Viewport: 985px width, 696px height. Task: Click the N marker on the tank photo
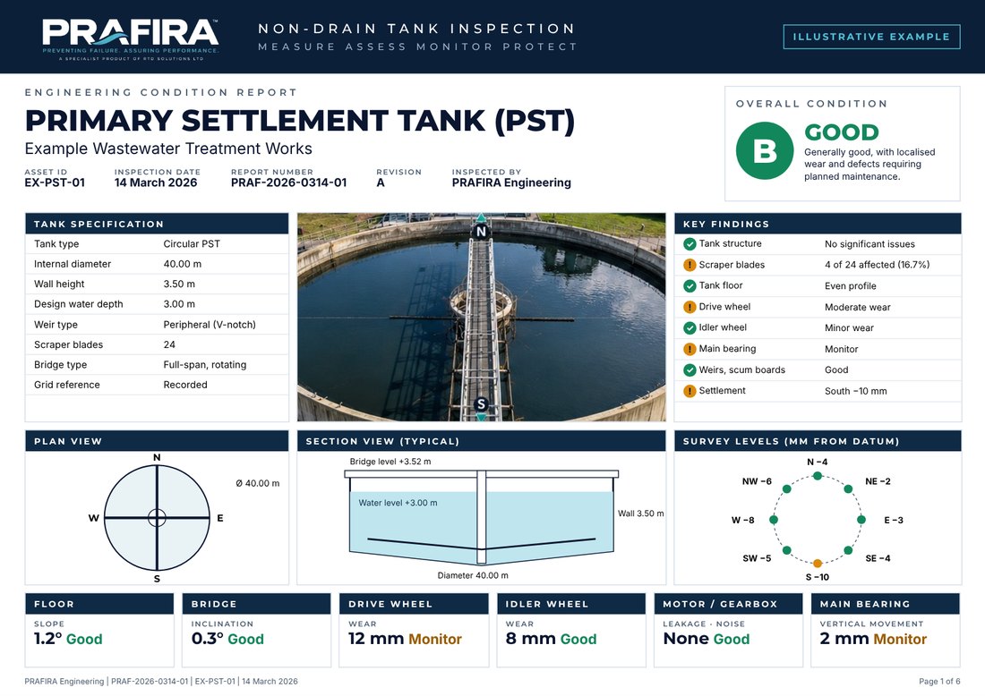coord(481,231)
